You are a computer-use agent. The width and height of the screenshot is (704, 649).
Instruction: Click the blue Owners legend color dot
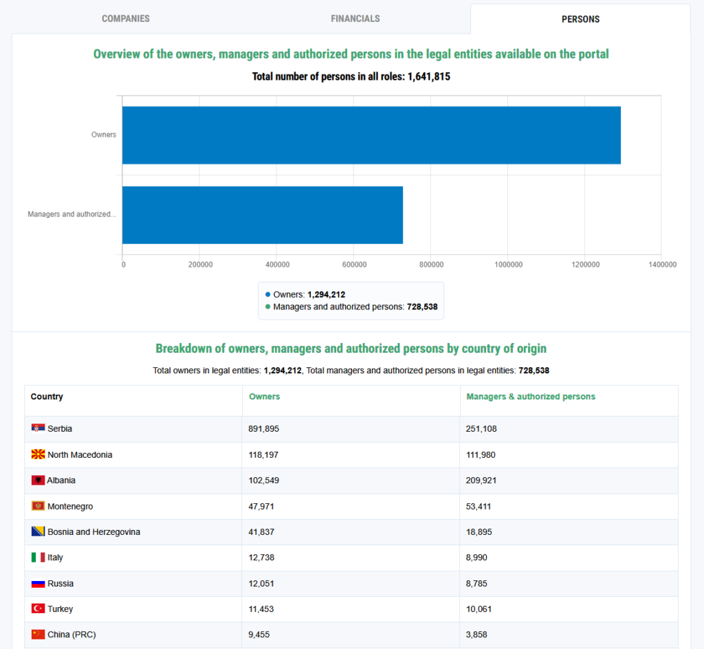pos(267,294)
